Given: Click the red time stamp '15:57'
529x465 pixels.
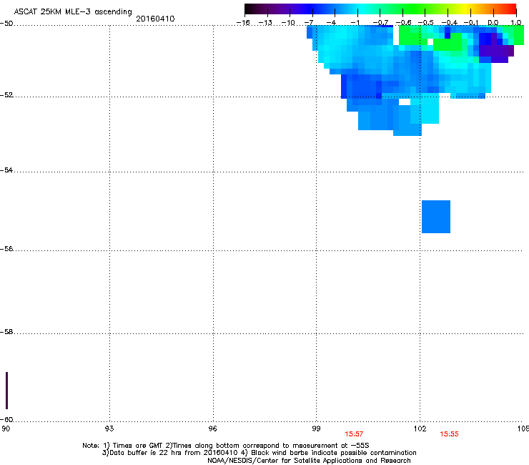Looking at the screenshot, I should tap(354, 434).
